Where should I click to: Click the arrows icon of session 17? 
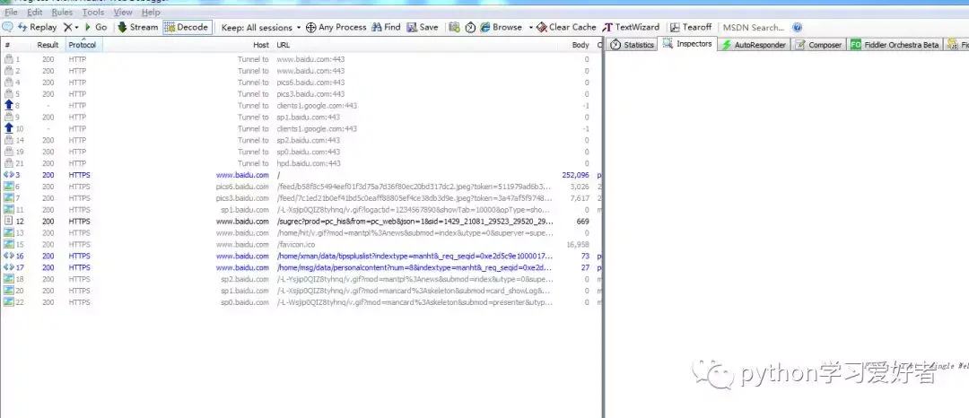click(x=9, y=267)
